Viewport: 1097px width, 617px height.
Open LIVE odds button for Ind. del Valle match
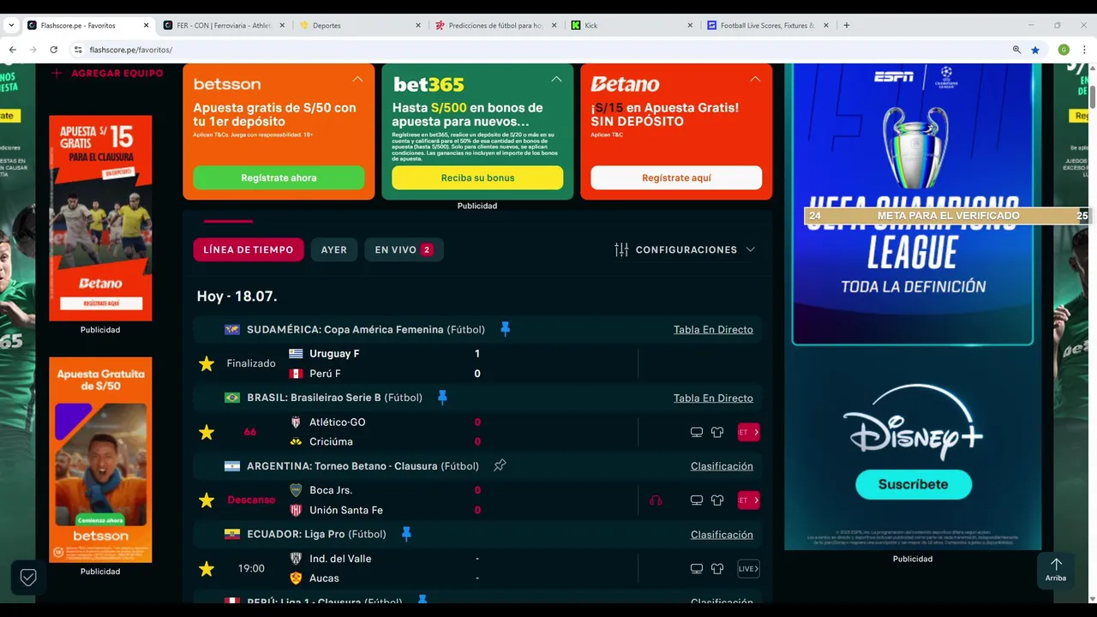pyautogui.click(x=748, y=568)
